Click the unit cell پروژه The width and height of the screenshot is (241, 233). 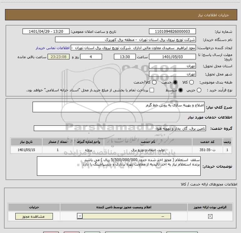coord(88,150)
